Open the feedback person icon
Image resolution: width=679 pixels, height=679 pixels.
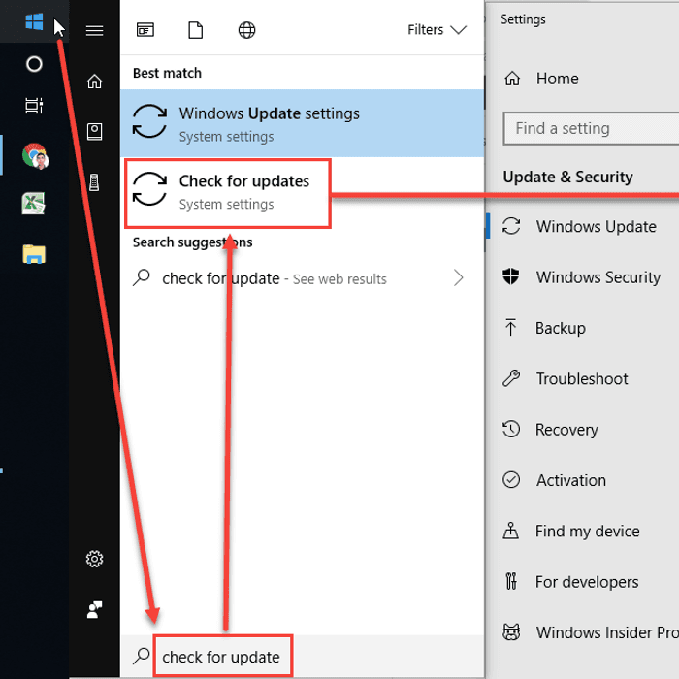coord(94,610)
